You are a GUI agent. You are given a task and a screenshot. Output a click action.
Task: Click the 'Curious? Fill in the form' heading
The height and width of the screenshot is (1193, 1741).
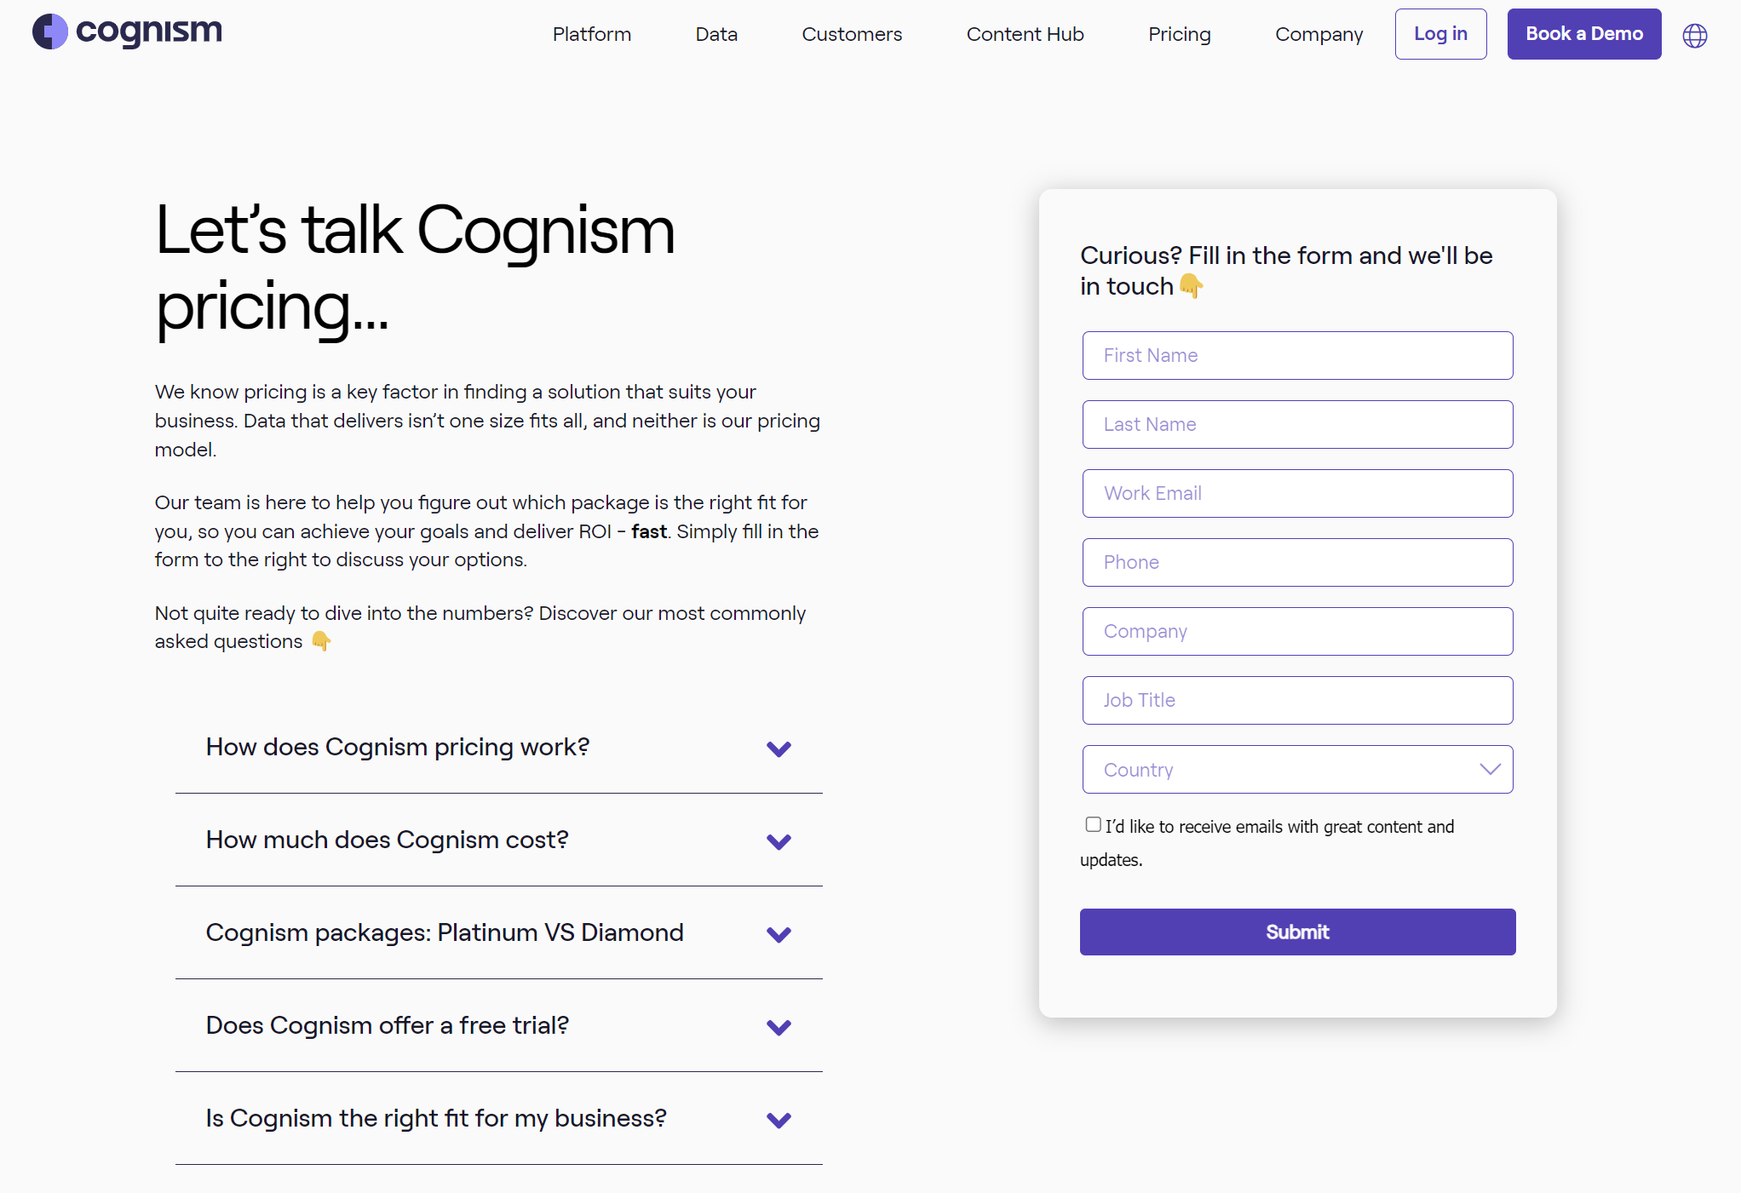click(x=1286, y=271)
